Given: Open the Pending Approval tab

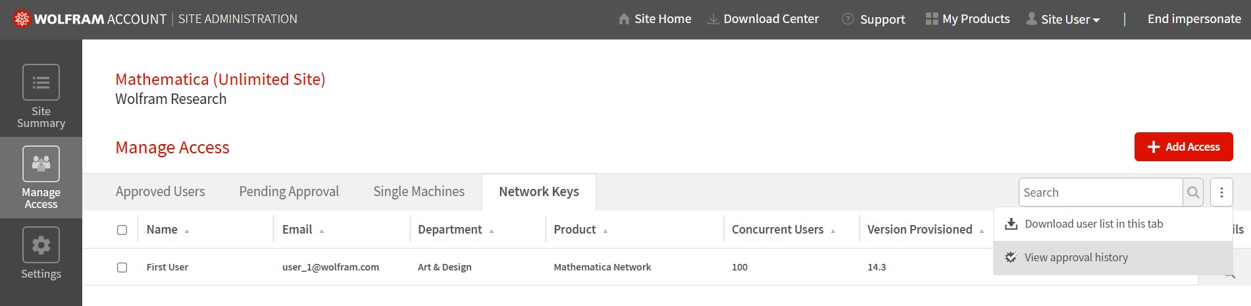Looking at the screenshot, I should coord(289,191).
